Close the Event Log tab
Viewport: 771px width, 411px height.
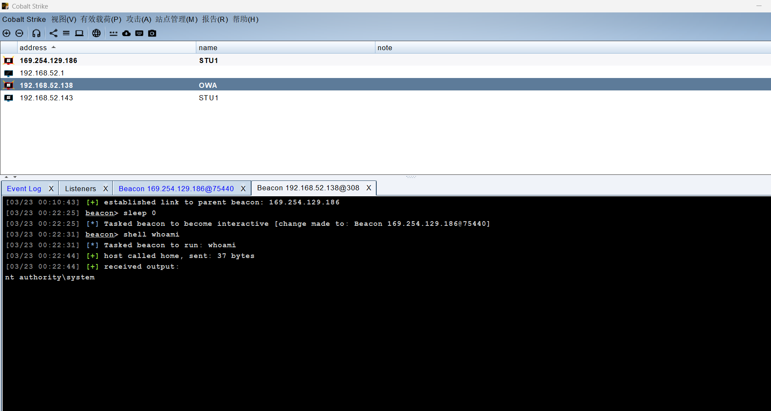[x=51, y=189]
